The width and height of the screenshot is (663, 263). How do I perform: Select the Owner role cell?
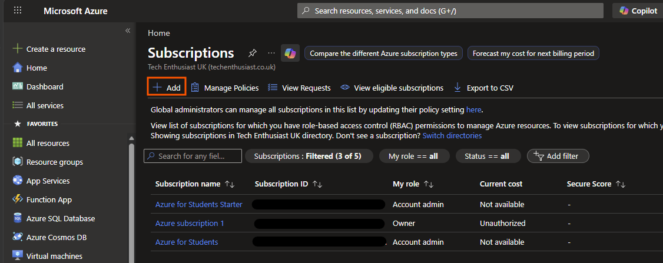(404, 223)
